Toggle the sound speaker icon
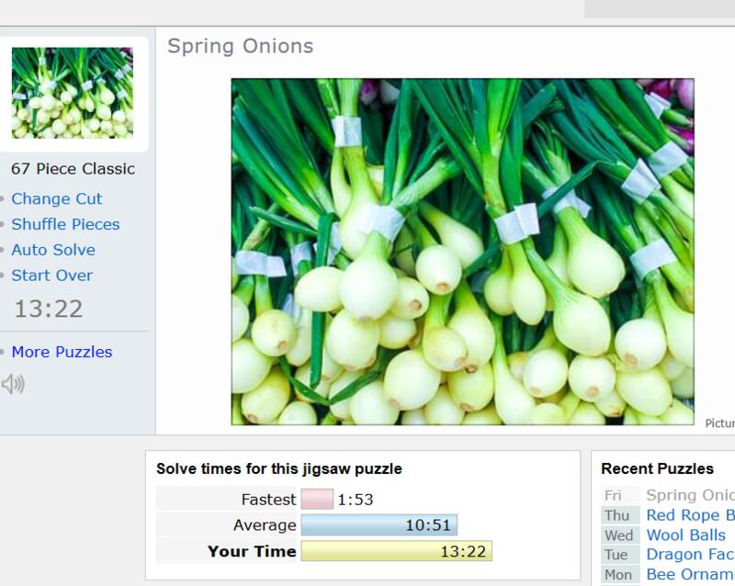This screenshot has width=735, height=586. (13, 385)
